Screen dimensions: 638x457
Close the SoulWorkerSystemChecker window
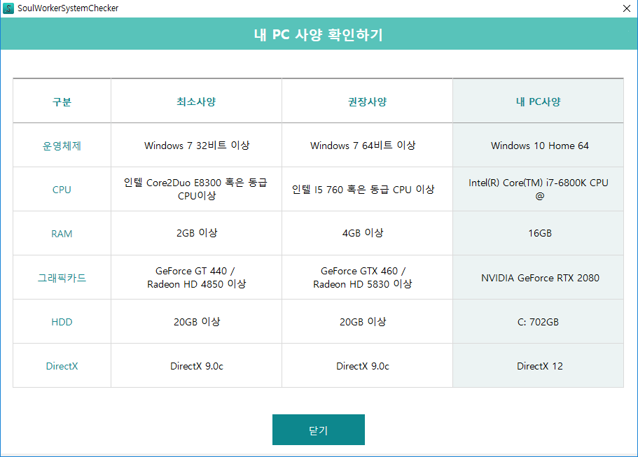click(626, 8)
